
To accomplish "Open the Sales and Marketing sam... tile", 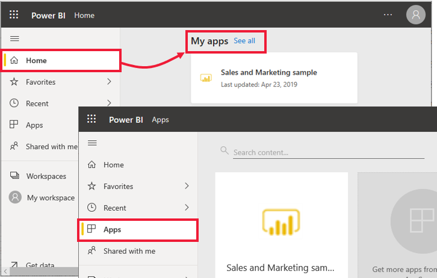I will (x=282, y=225).
